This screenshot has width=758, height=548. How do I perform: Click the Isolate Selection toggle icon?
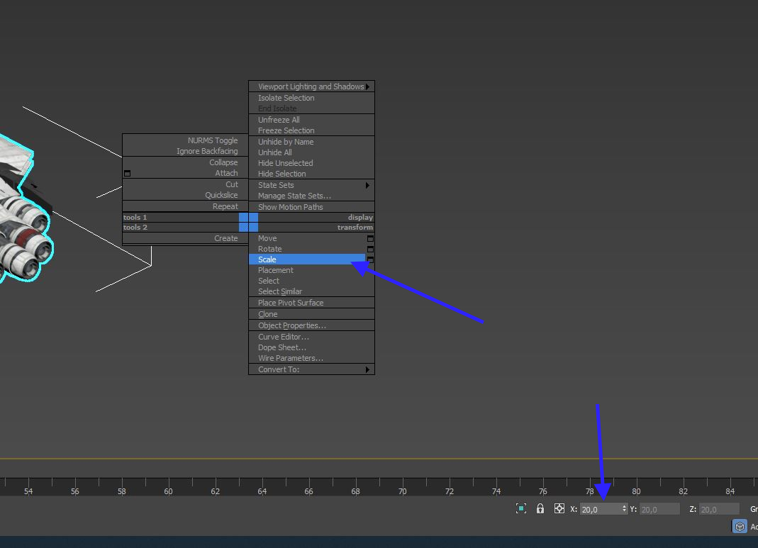point(521,508)
